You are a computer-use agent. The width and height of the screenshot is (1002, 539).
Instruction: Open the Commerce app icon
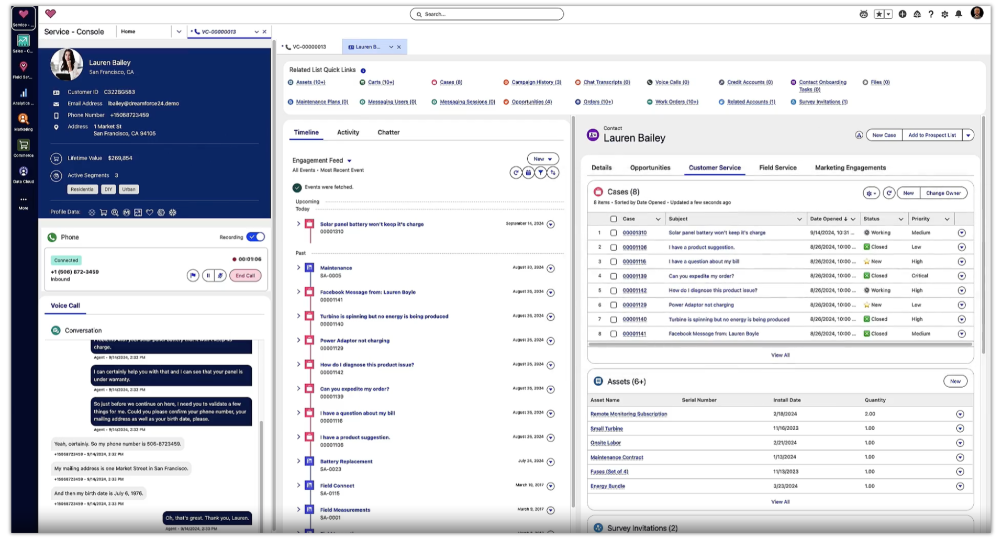[x=23, y=148]
